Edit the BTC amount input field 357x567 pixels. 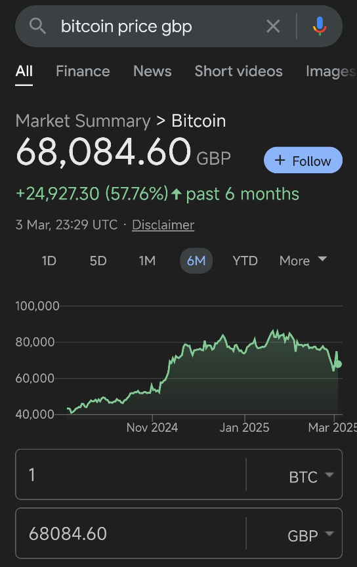pos(131,474)
